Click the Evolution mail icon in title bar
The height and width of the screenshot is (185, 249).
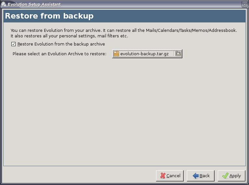point(4,4)
